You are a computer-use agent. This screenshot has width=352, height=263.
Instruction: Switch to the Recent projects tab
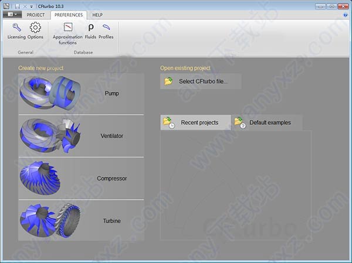[x=195, y=122]
